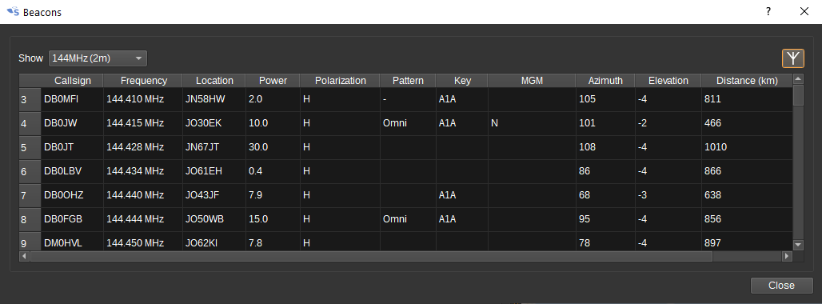Click the horizontal scroll right arrow

pyautogui.click(x=786, y=256)
